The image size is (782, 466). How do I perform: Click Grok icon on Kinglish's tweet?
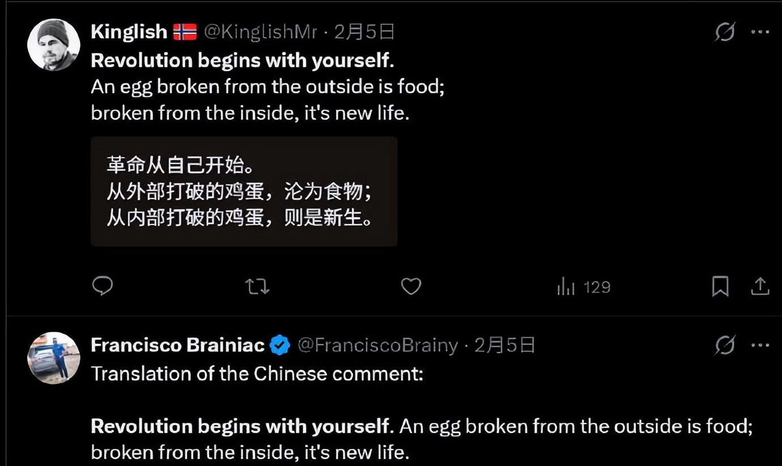pos(725,32)
